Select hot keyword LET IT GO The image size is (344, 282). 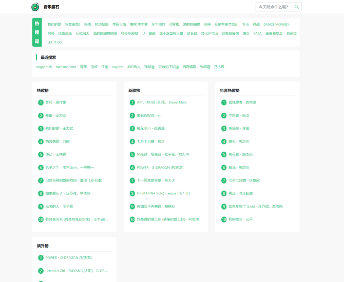55,42
